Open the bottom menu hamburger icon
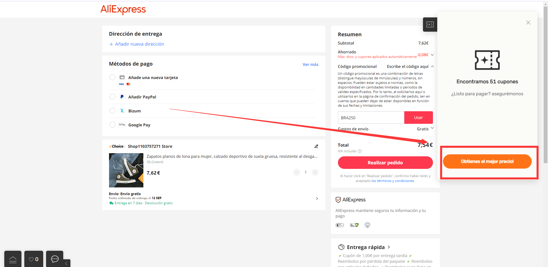This screenshot has height=267, width=548. pos(13,259)
